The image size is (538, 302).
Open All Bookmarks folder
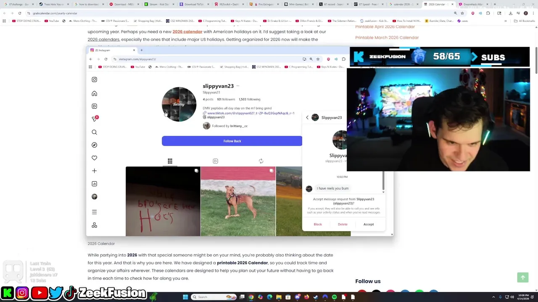(524, 21)
